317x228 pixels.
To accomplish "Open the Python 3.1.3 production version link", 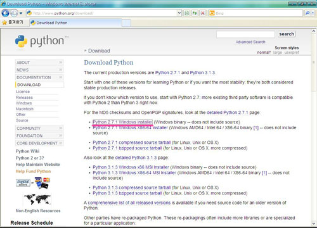I will [202, 73].
